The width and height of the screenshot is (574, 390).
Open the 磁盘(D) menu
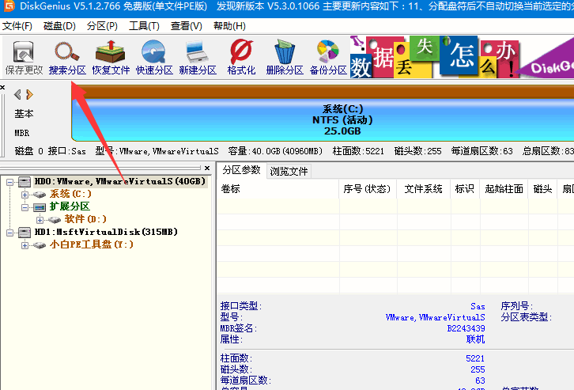[x=59, y=26]
